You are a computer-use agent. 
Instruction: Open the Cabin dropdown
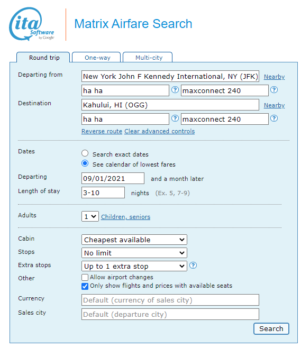[134, 240]
